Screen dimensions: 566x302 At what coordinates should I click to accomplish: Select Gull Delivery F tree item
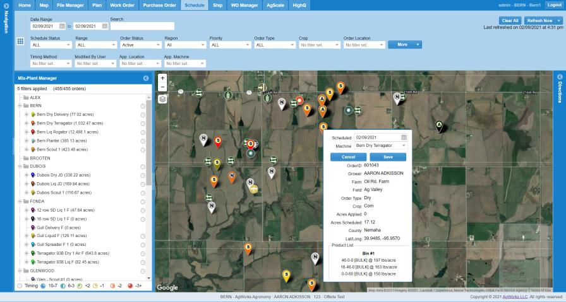pyautogui.click(x=59, y=228)
